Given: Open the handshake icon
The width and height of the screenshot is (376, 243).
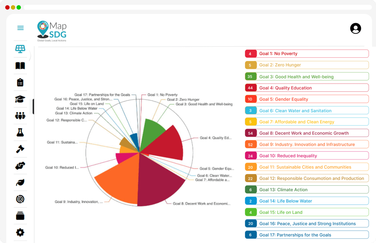Looking at the screenshot, I should click(x=20, y=166).
